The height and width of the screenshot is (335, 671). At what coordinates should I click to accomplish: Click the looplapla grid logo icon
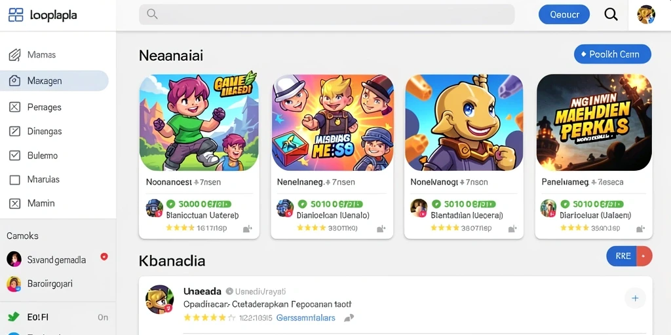(16, 15)
